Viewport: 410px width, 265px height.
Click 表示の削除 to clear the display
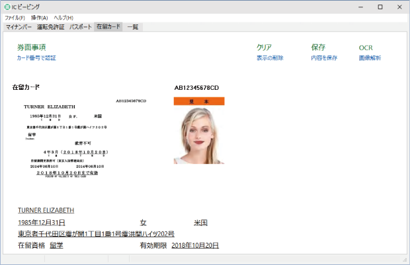tap(270, 58)
